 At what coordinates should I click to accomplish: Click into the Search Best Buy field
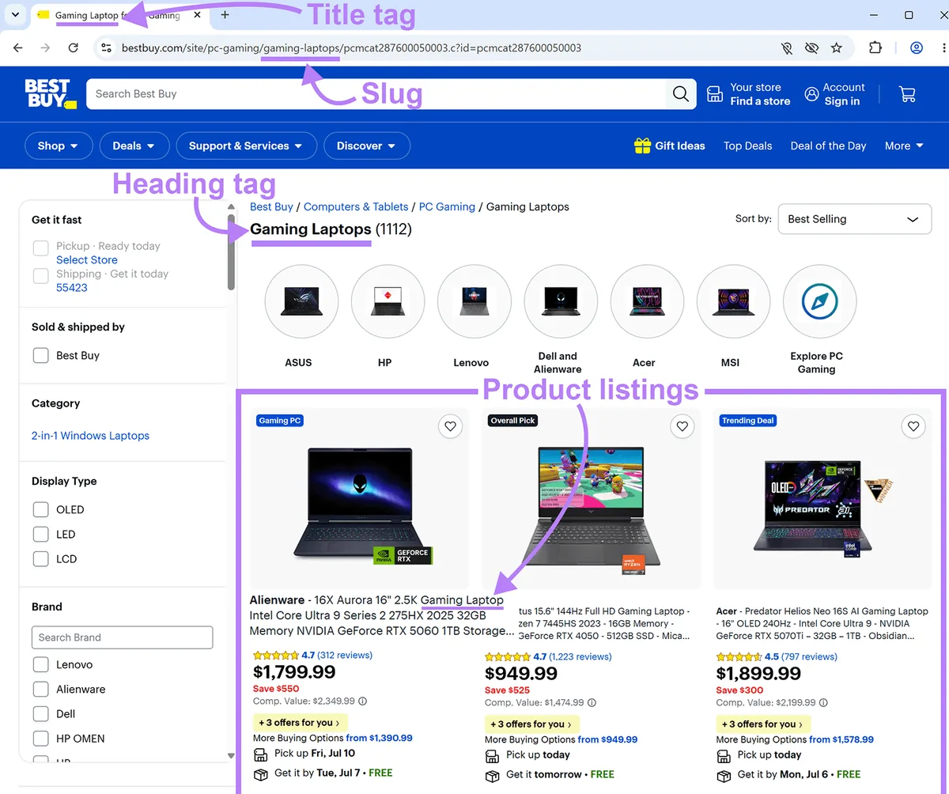(378, 94)
